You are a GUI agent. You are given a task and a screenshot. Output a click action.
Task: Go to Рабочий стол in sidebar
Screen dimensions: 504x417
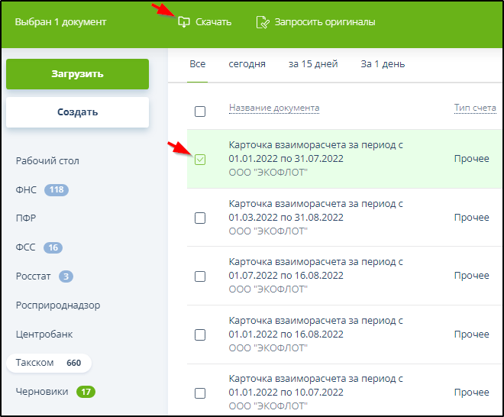coord(47,160)
